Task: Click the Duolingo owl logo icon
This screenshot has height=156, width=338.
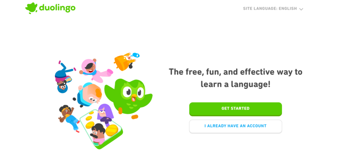Action: pyautogui.click(x=31, y=8)
